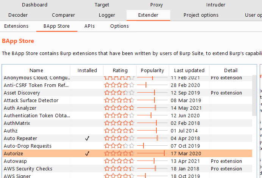Screen dimensions: 262x178
Task: Click the Autorize popularity bar
Action: 152,154
